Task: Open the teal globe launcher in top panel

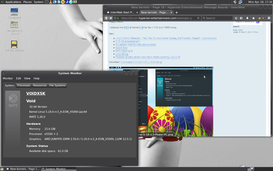Action: 71,2
